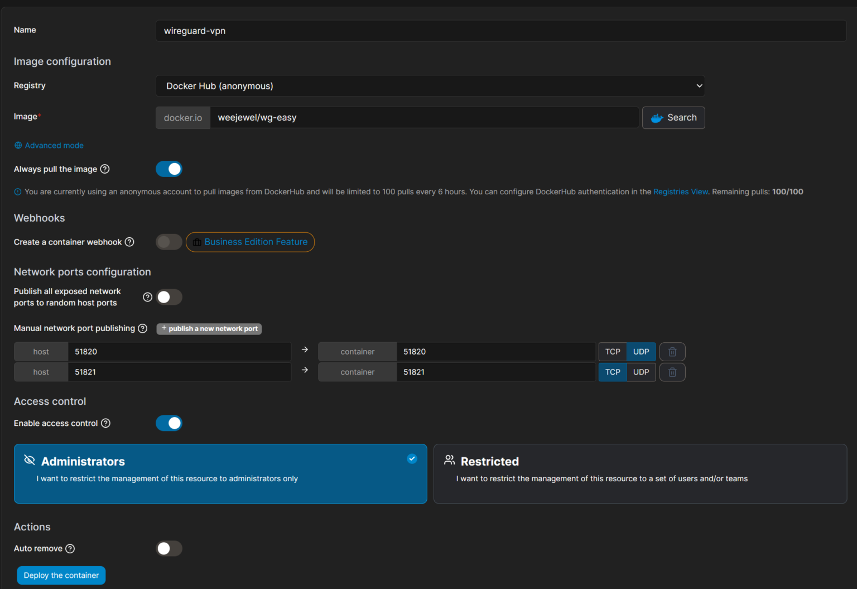Click the crossed-eye icon on Administrators card
This screenshot has height=589, width=857.
point(29,459)
